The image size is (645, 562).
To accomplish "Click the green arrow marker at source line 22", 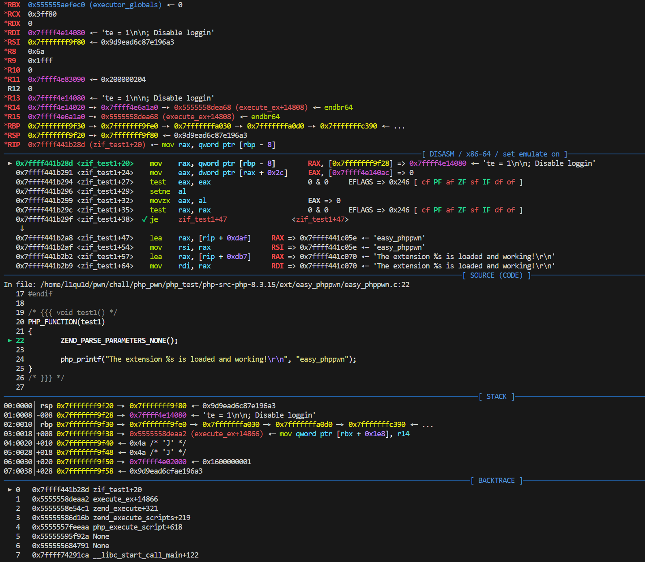I will pos(10,341).
